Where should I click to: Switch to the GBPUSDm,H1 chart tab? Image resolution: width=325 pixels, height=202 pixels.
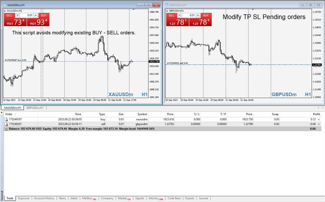tap(35, 108)
